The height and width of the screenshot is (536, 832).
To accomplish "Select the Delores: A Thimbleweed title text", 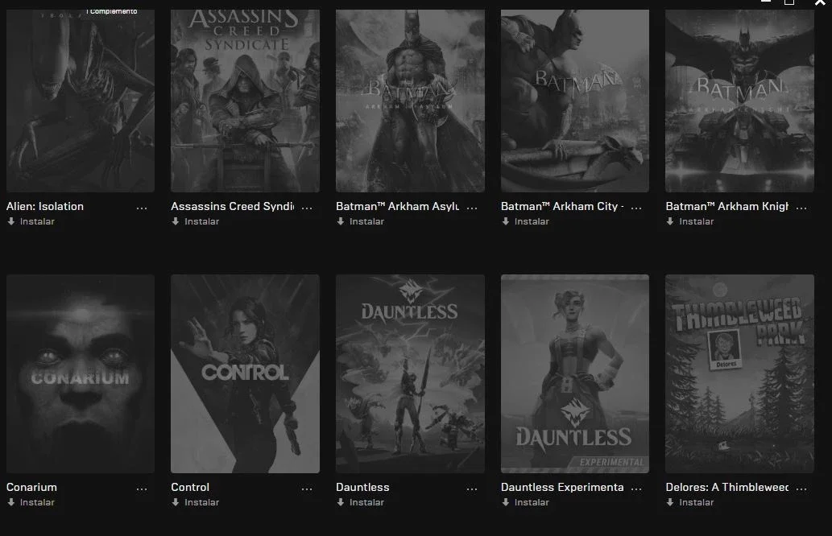I will point(727,487).
